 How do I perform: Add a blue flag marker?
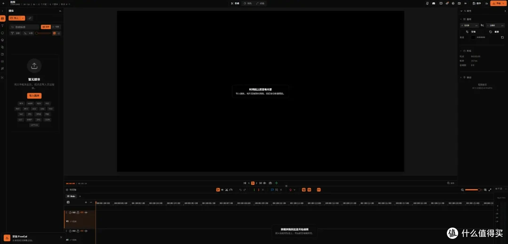(x=272, y=190)
